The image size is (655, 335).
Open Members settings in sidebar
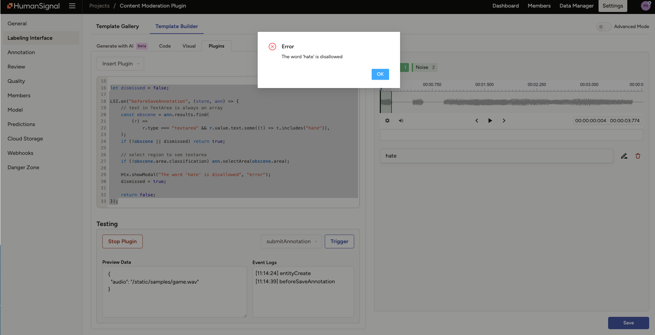(x=41, y=96)
